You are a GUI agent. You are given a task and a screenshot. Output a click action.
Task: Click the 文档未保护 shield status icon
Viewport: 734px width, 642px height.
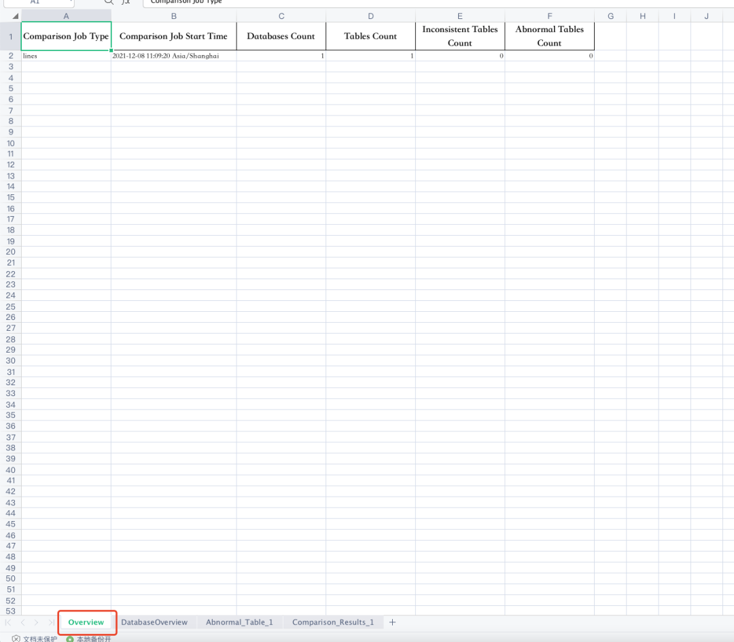[16, 639]
